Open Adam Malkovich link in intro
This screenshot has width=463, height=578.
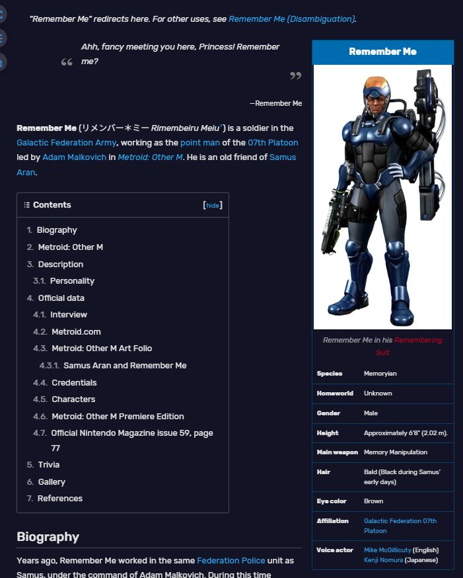pyautogui.click(x=75, y=157)
